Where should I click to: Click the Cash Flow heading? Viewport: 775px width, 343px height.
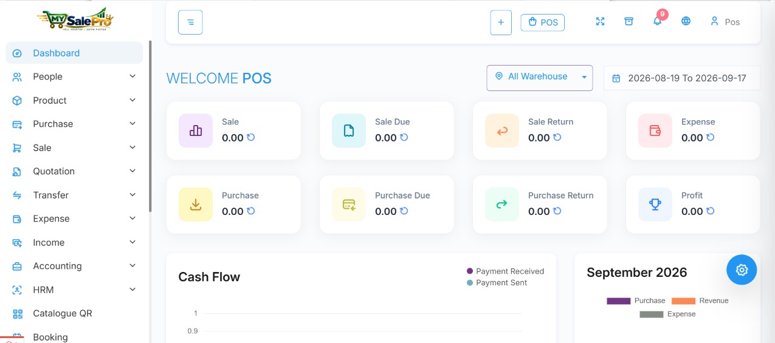pos(209,277)
